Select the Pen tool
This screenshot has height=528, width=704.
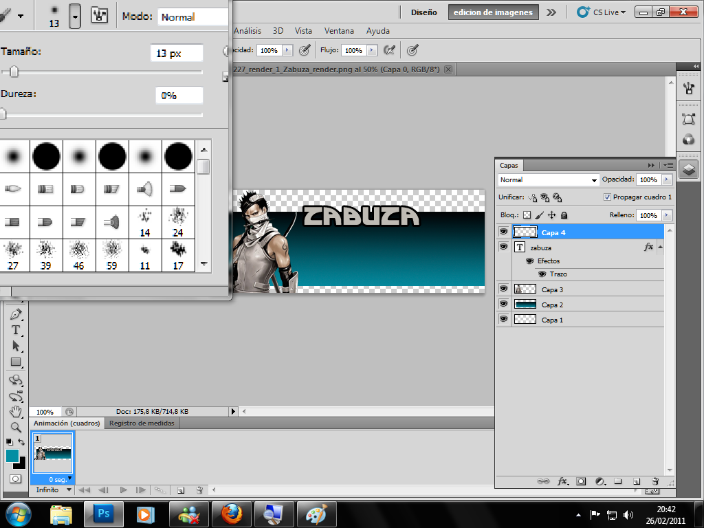click(16, 313)
